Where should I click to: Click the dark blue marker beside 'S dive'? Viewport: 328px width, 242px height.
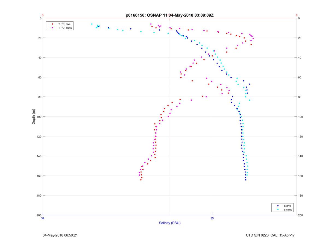pyautogui.click(x=278, y=206)
